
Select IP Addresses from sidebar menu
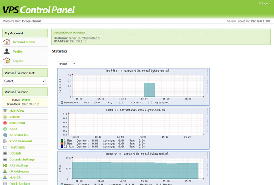pyautogui.click(x=19, y=172)
